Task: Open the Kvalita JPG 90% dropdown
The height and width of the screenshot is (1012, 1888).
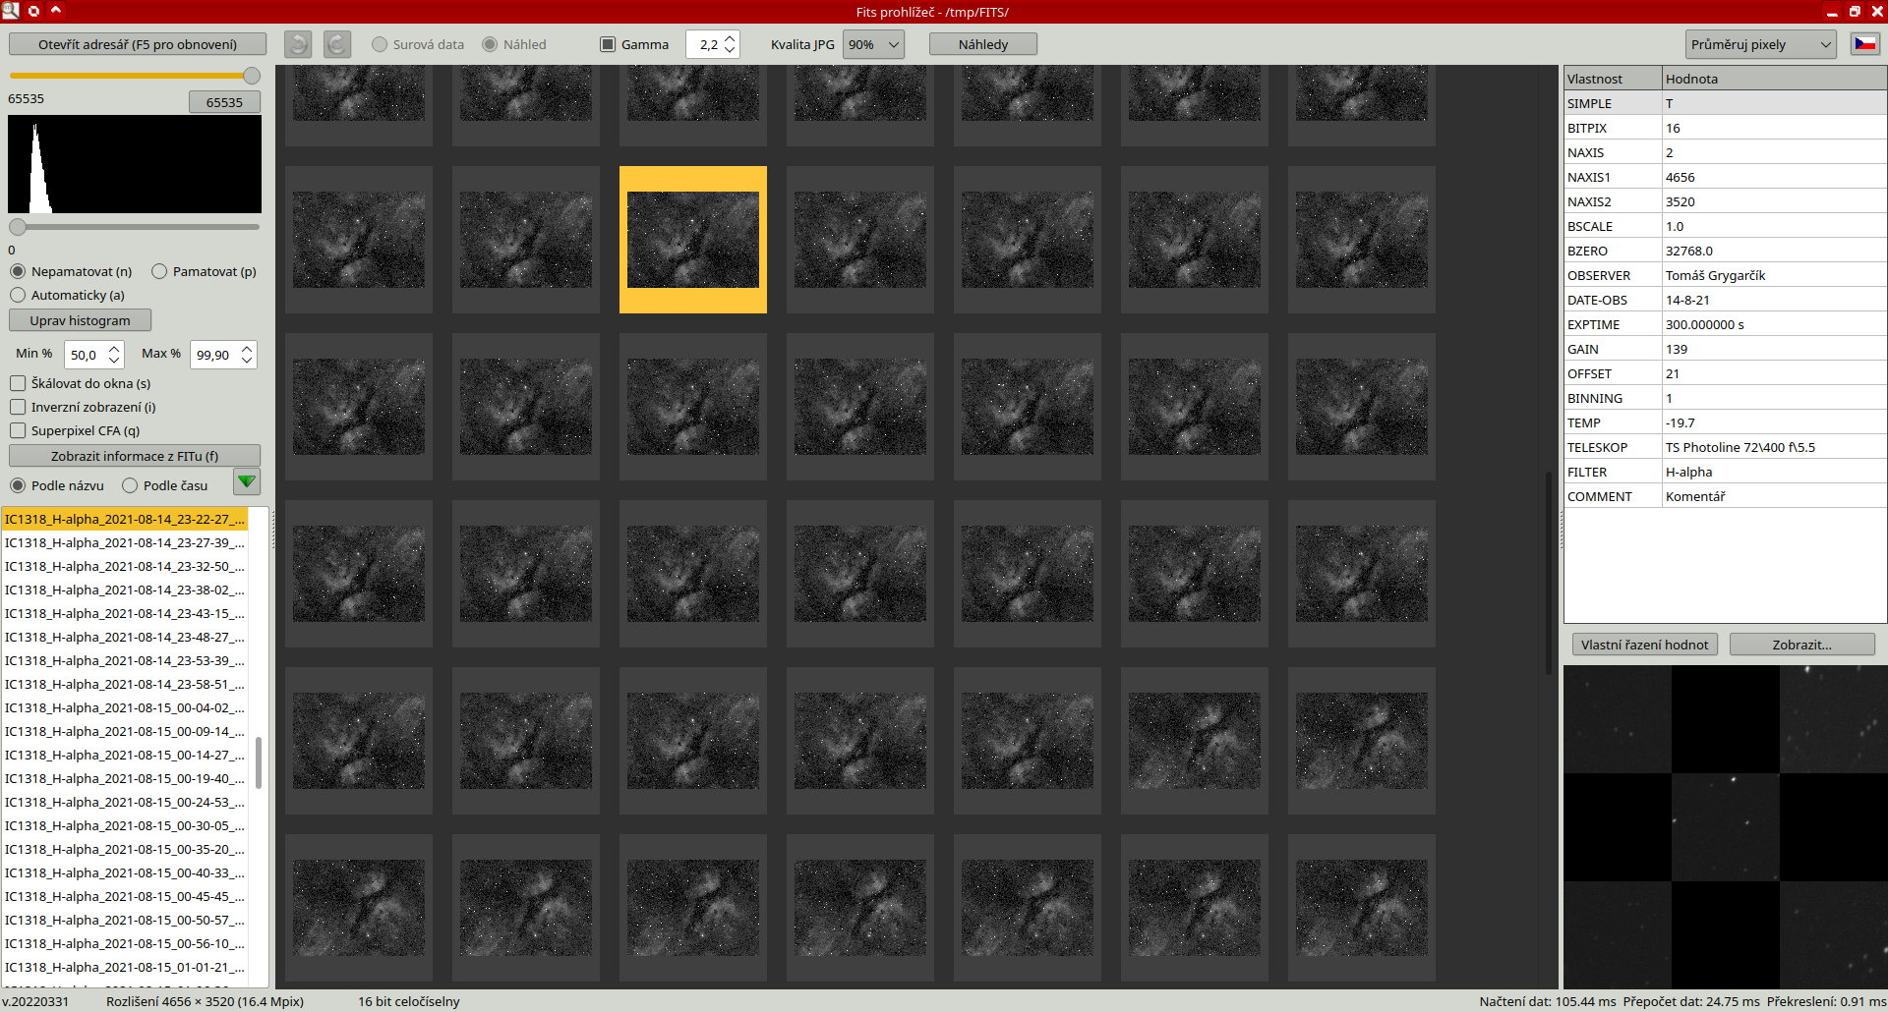Action: point(873,44)
